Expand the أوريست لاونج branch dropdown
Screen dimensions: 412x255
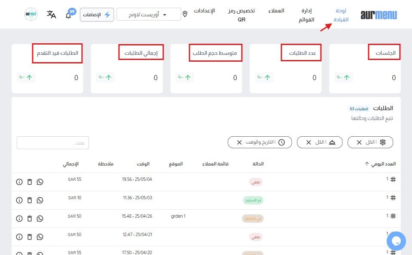tap(149, 15)
